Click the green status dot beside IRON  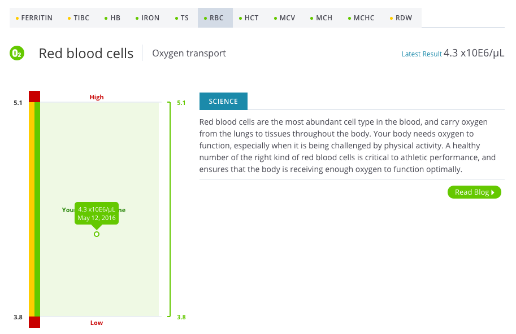136,17
